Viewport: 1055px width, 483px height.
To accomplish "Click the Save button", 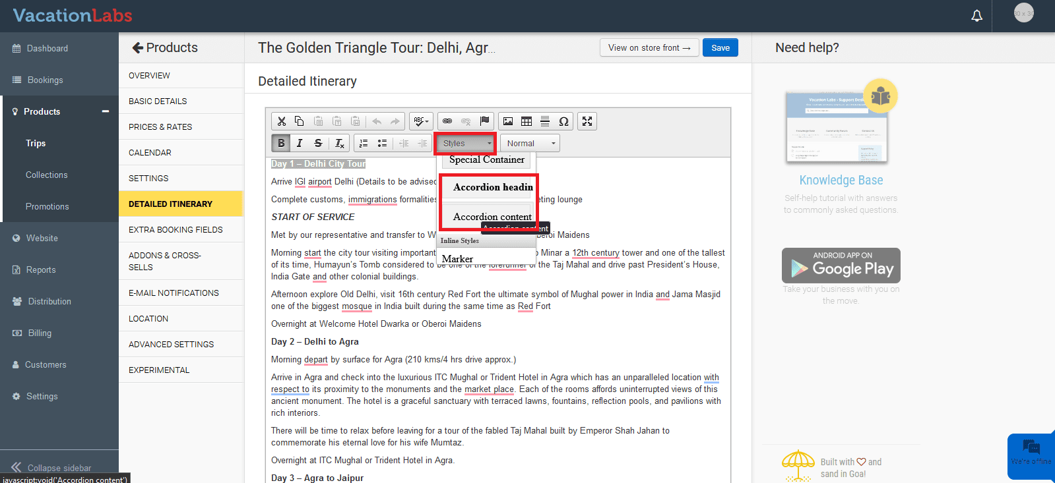I will [x=720, y=47].
